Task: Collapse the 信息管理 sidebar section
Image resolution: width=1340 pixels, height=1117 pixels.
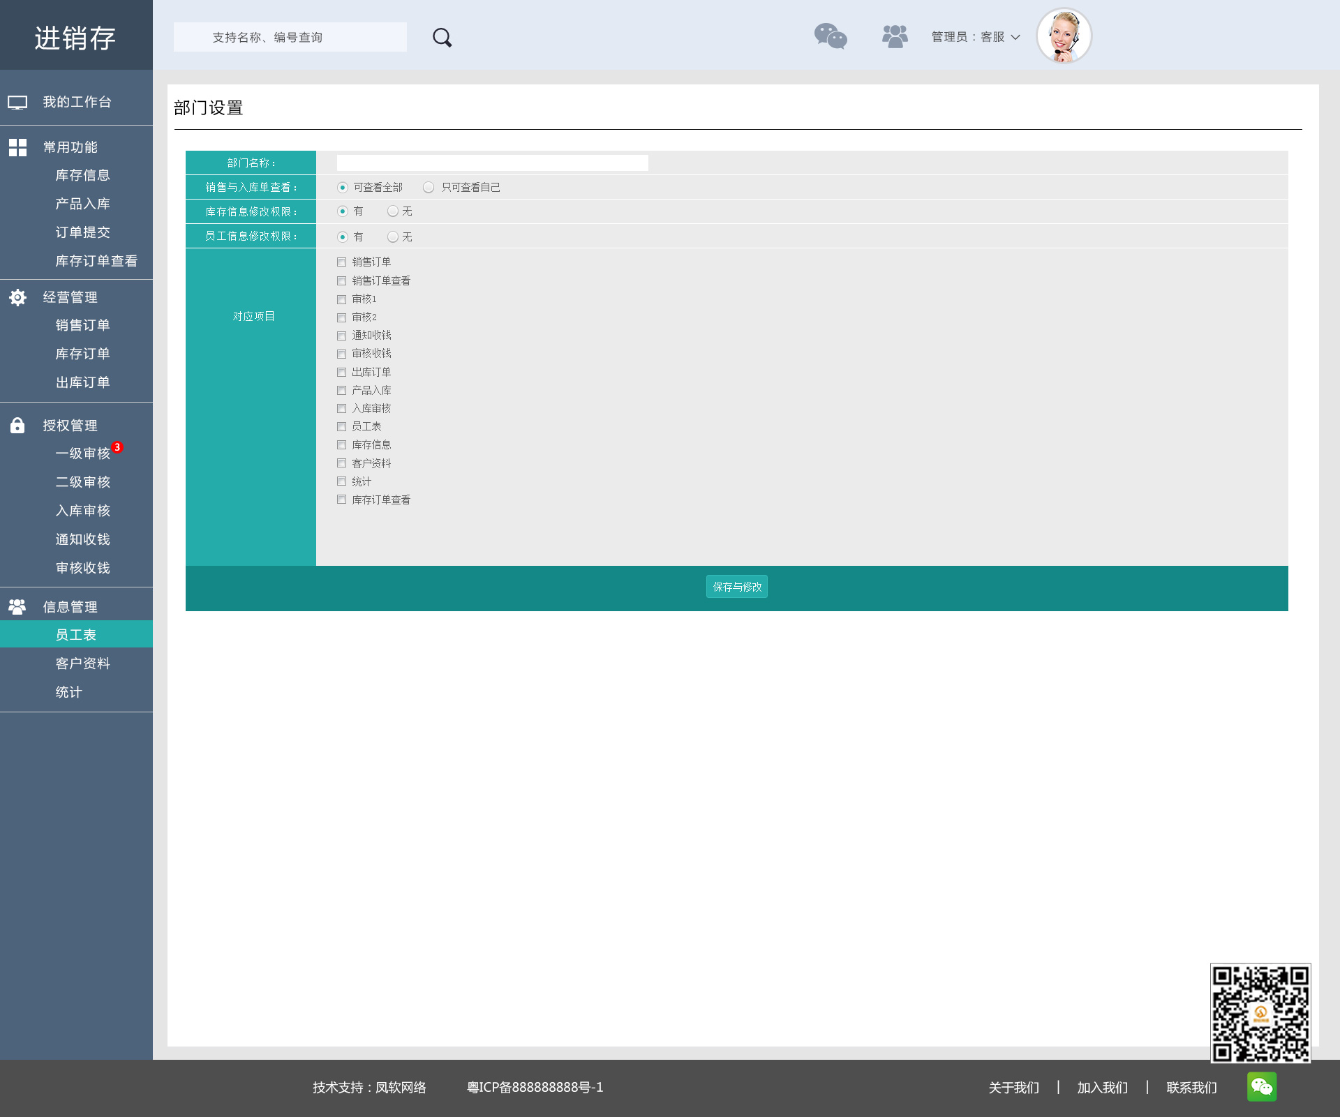Action: click(70, 607)
